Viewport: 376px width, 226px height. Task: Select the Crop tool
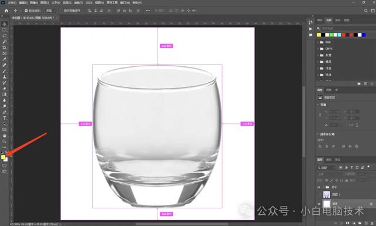(x=4, y=48)
